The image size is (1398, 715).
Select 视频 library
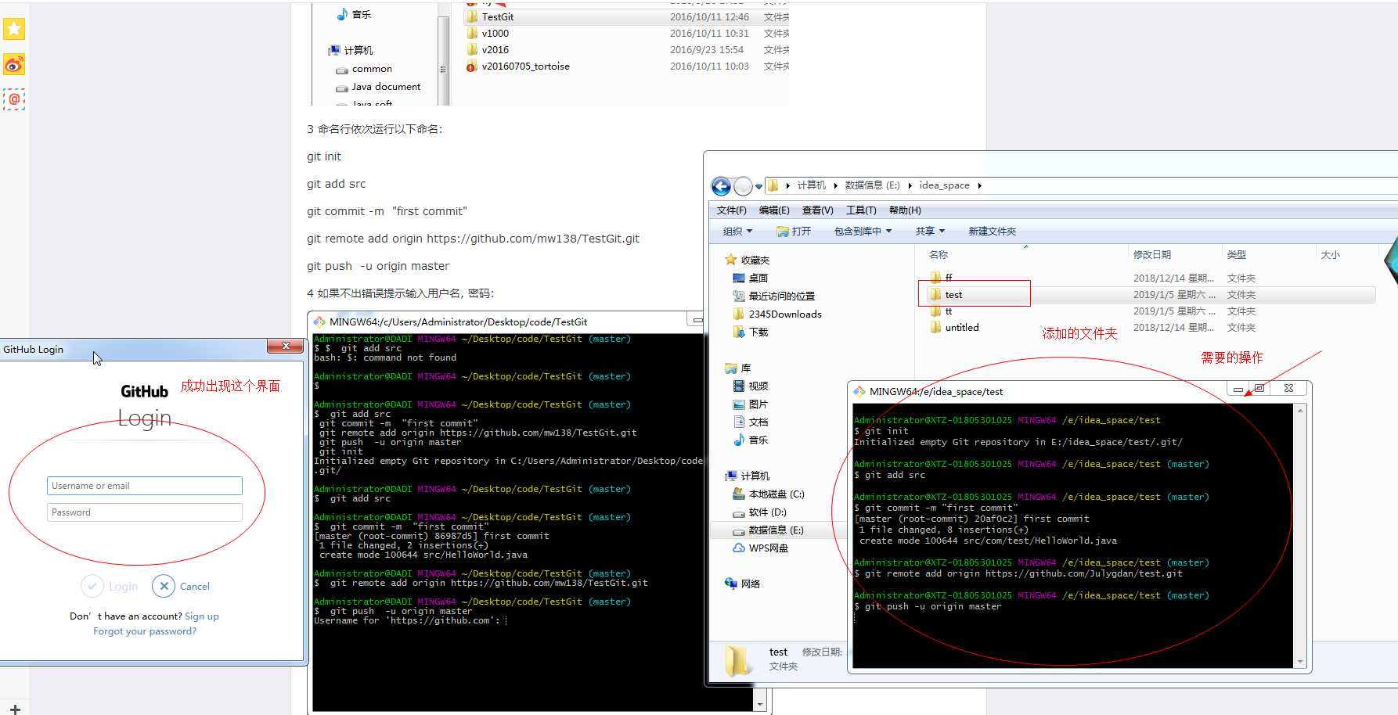[x=751, y=386]
